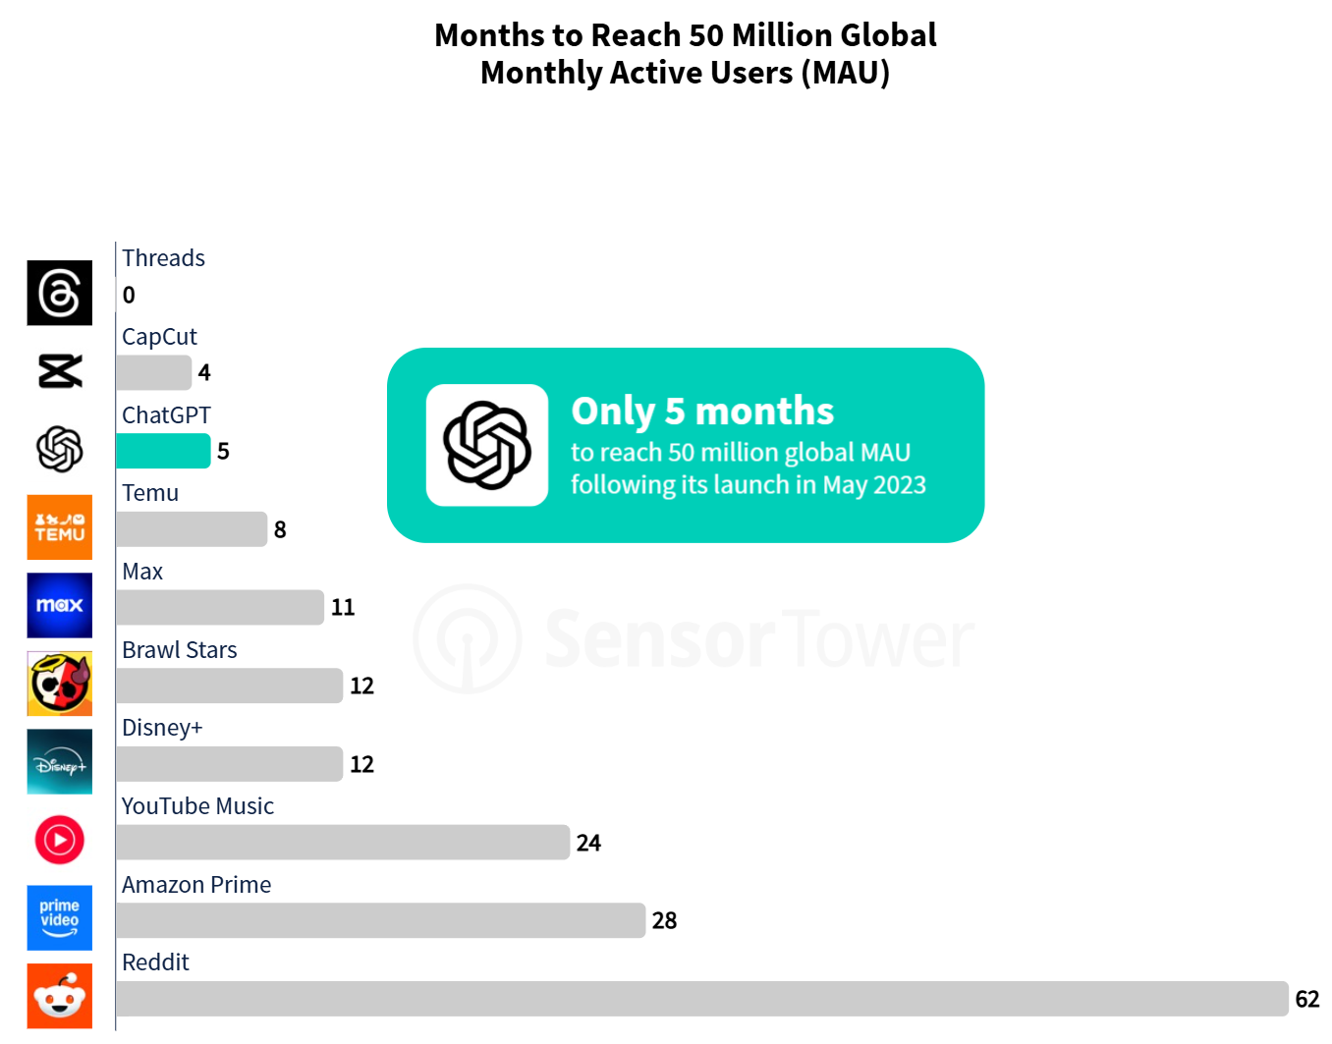Click the Threads app icon
Viewport: 1332px width, 1044px height.
[60, 293]
